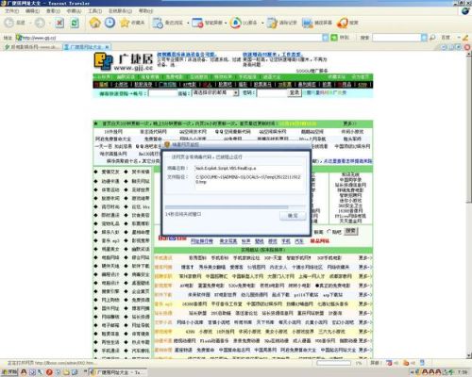Open the 编辑 menu
472x377 pixels.
click(32, 11)
